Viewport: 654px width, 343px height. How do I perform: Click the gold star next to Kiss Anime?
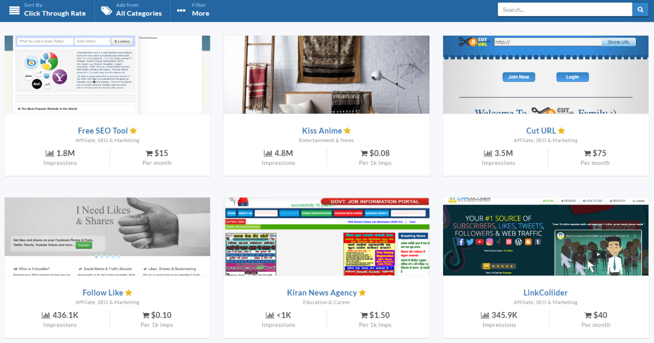coord(348,131)
